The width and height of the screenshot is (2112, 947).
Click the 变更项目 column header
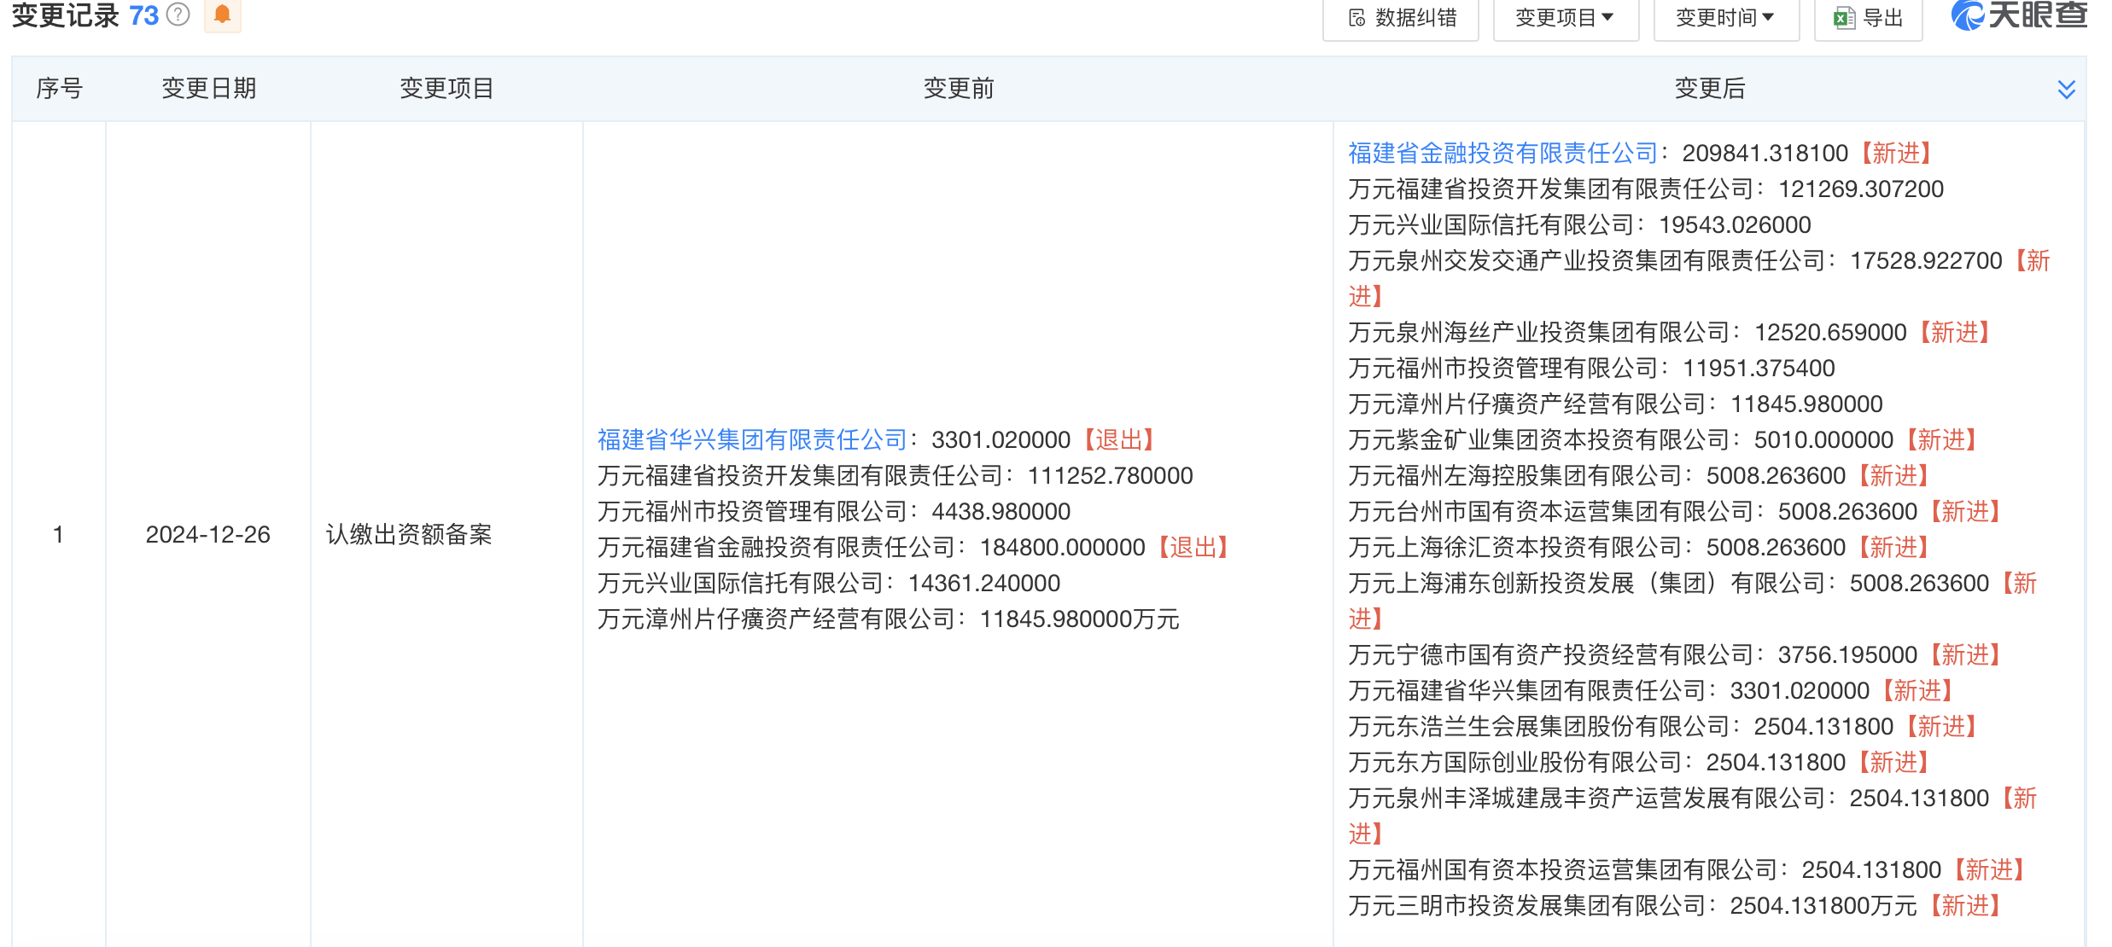click(446, 88)
